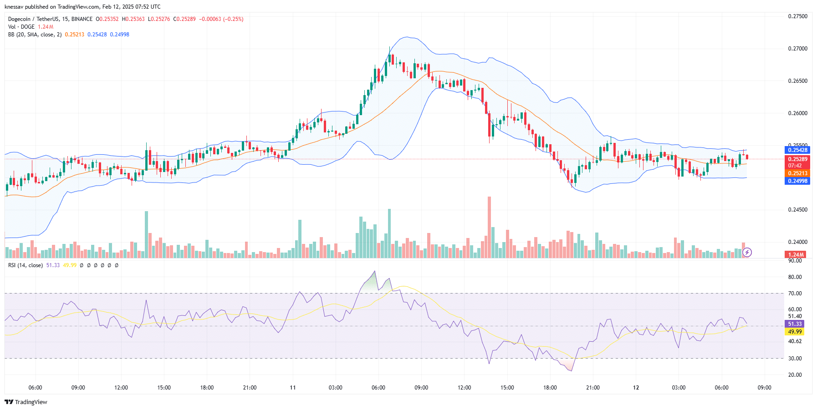Image resolution: width=817 pixels, height=410 pixels.
Task: Click the 'knessav published on TradingView.com' header text
Action: pos(52,7)
